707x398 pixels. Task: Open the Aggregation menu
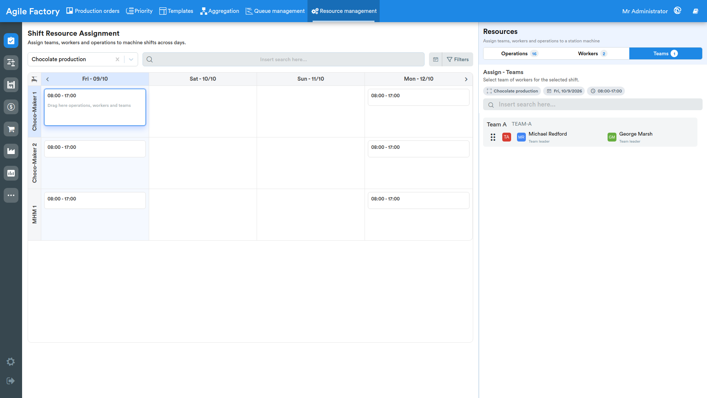[219, 11]
